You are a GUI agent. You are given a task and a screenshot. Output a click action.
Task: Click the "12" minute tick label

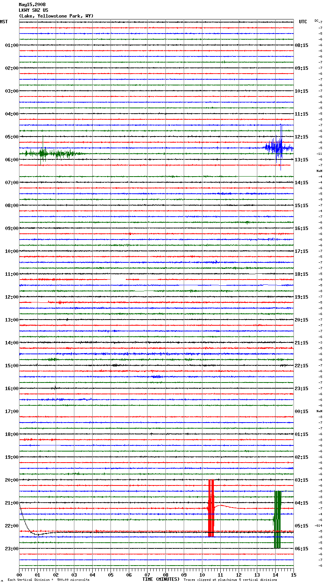click(239, 575)
